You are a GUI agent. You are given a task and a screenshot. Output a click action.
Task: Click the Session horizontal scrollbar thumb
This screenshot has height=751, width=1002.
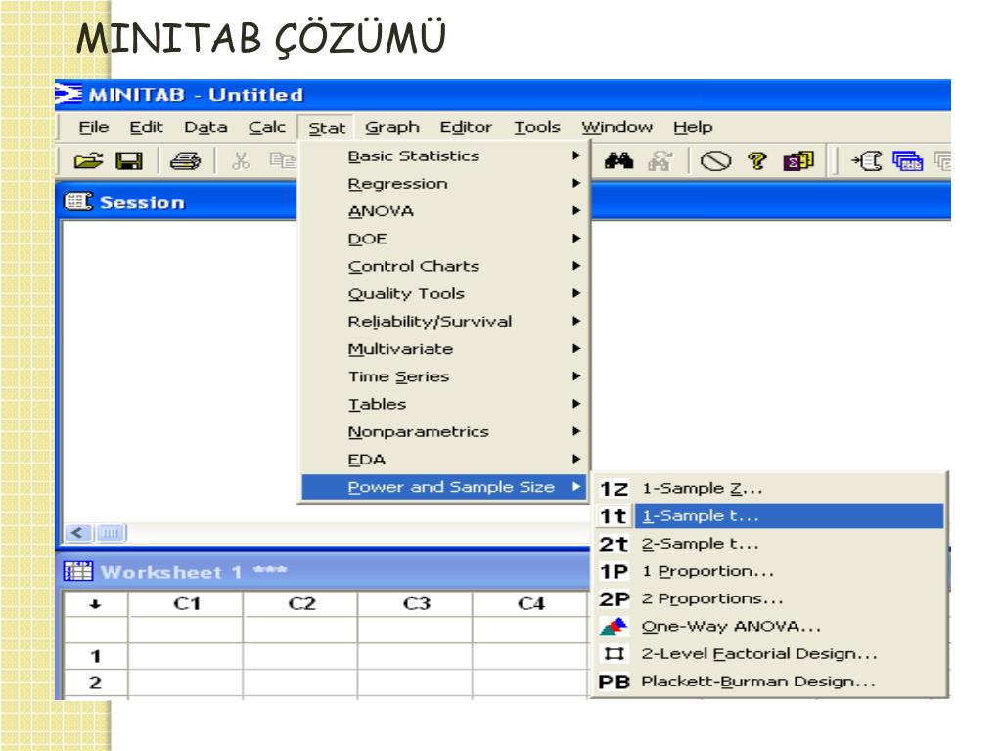click(112, 533)
